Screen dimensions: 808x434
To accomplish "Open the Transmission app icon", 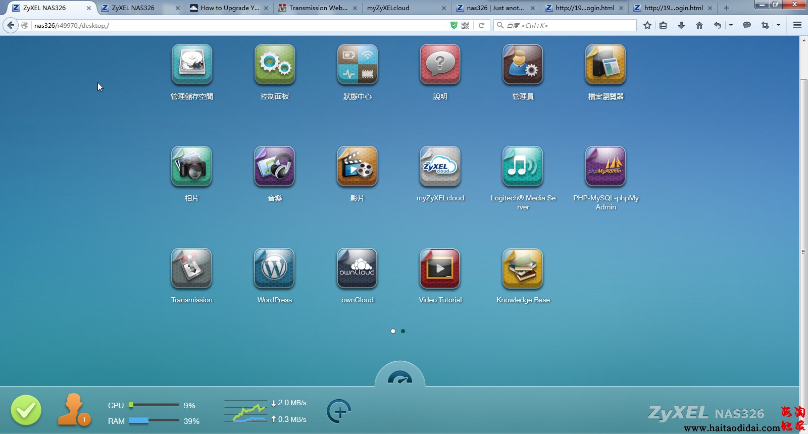I will (191, 268).
